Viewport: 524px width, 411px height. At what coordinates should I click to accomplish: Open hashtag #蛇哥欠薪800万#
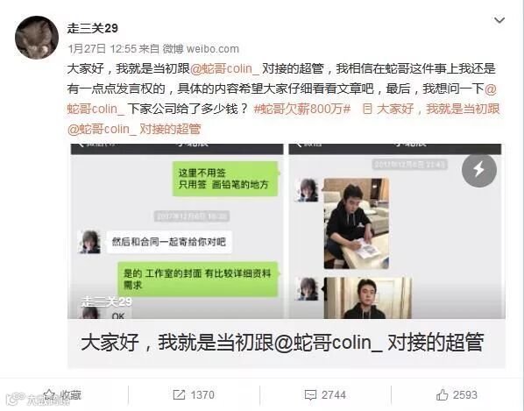point(302,109)
